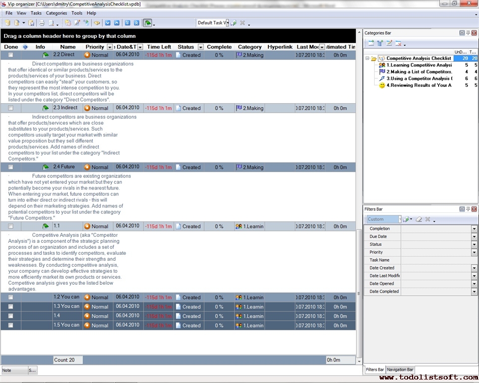Click the eraser clear-filter icon in Filters Bar
The image size is (479, 383).
[419, 219]
